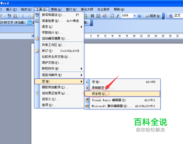Choose 自动编写摘要 autosummarize entry
Viewport: 183px width, 144px height.
coord(59,39)
